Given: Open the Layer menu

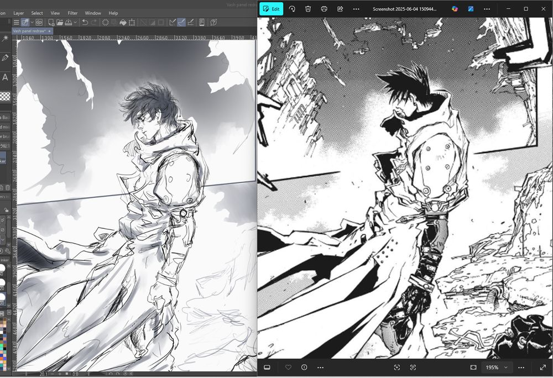Looking at the screenshot, I should tap(18, 13).
